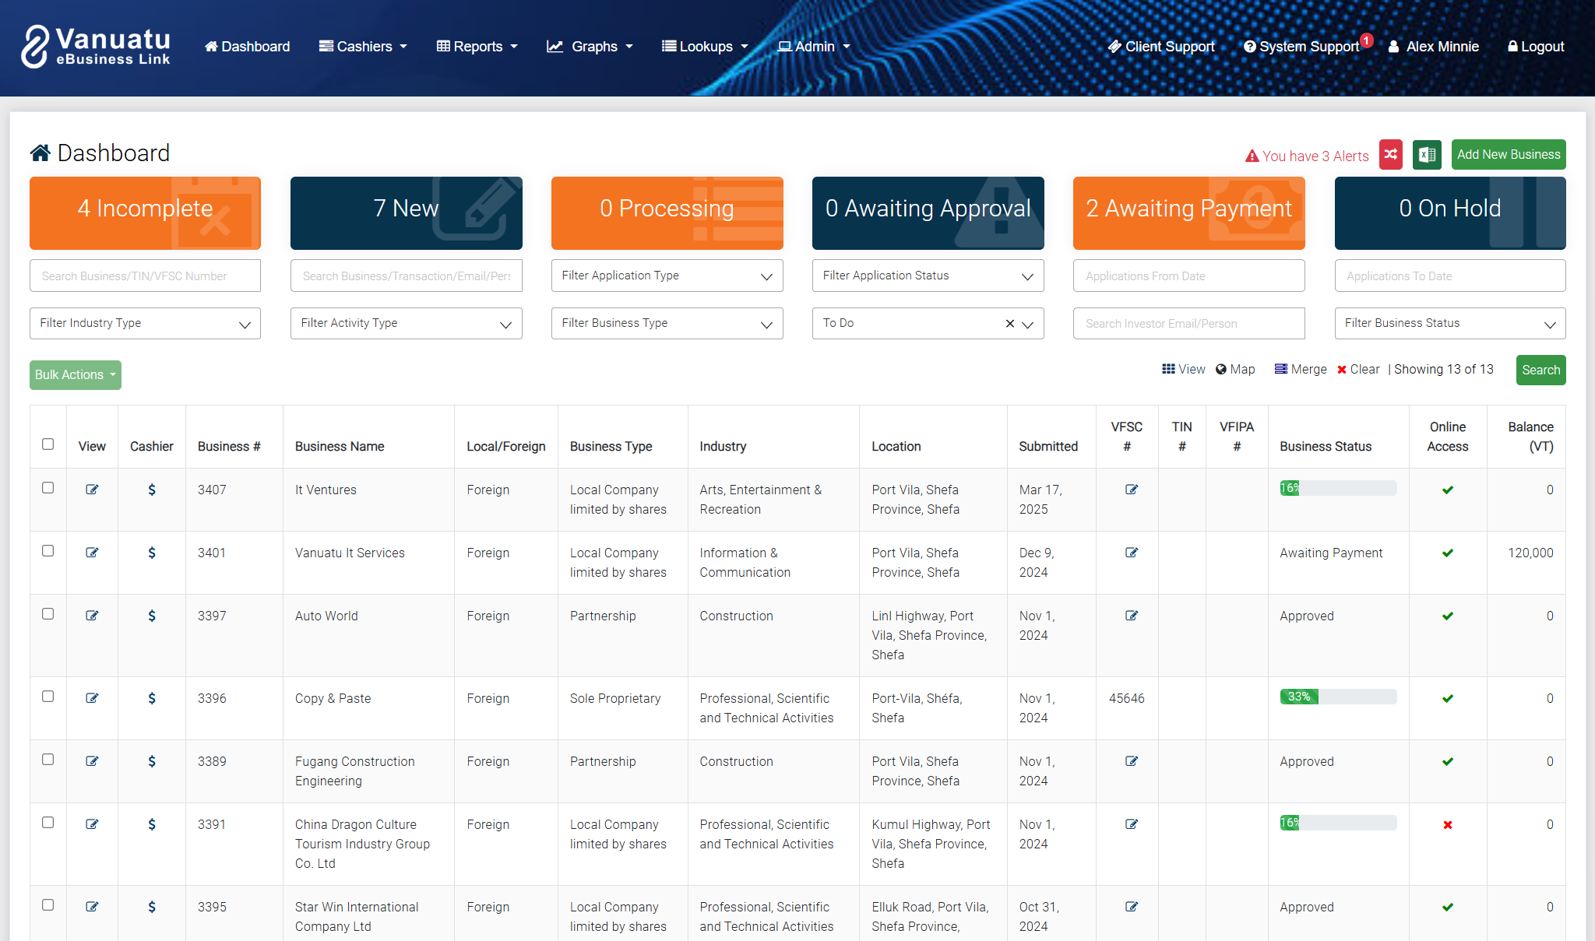Tick the select-all checkbox in table header
This screenshot has height=941, width=1595.
48,444
